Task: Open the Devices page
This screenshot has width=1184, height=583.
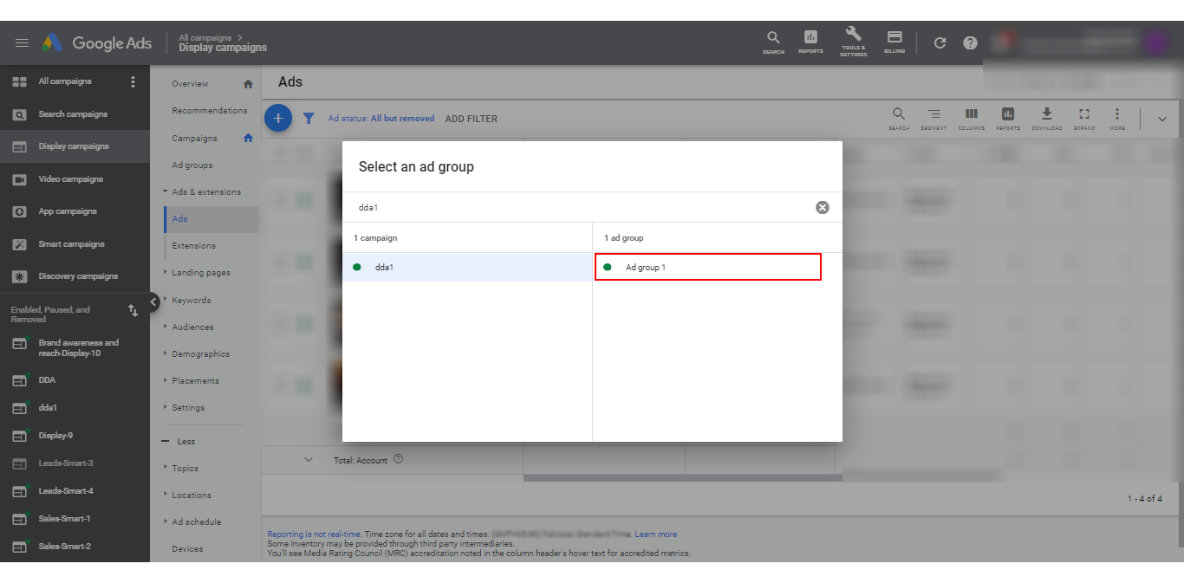Action: [187, 549]
